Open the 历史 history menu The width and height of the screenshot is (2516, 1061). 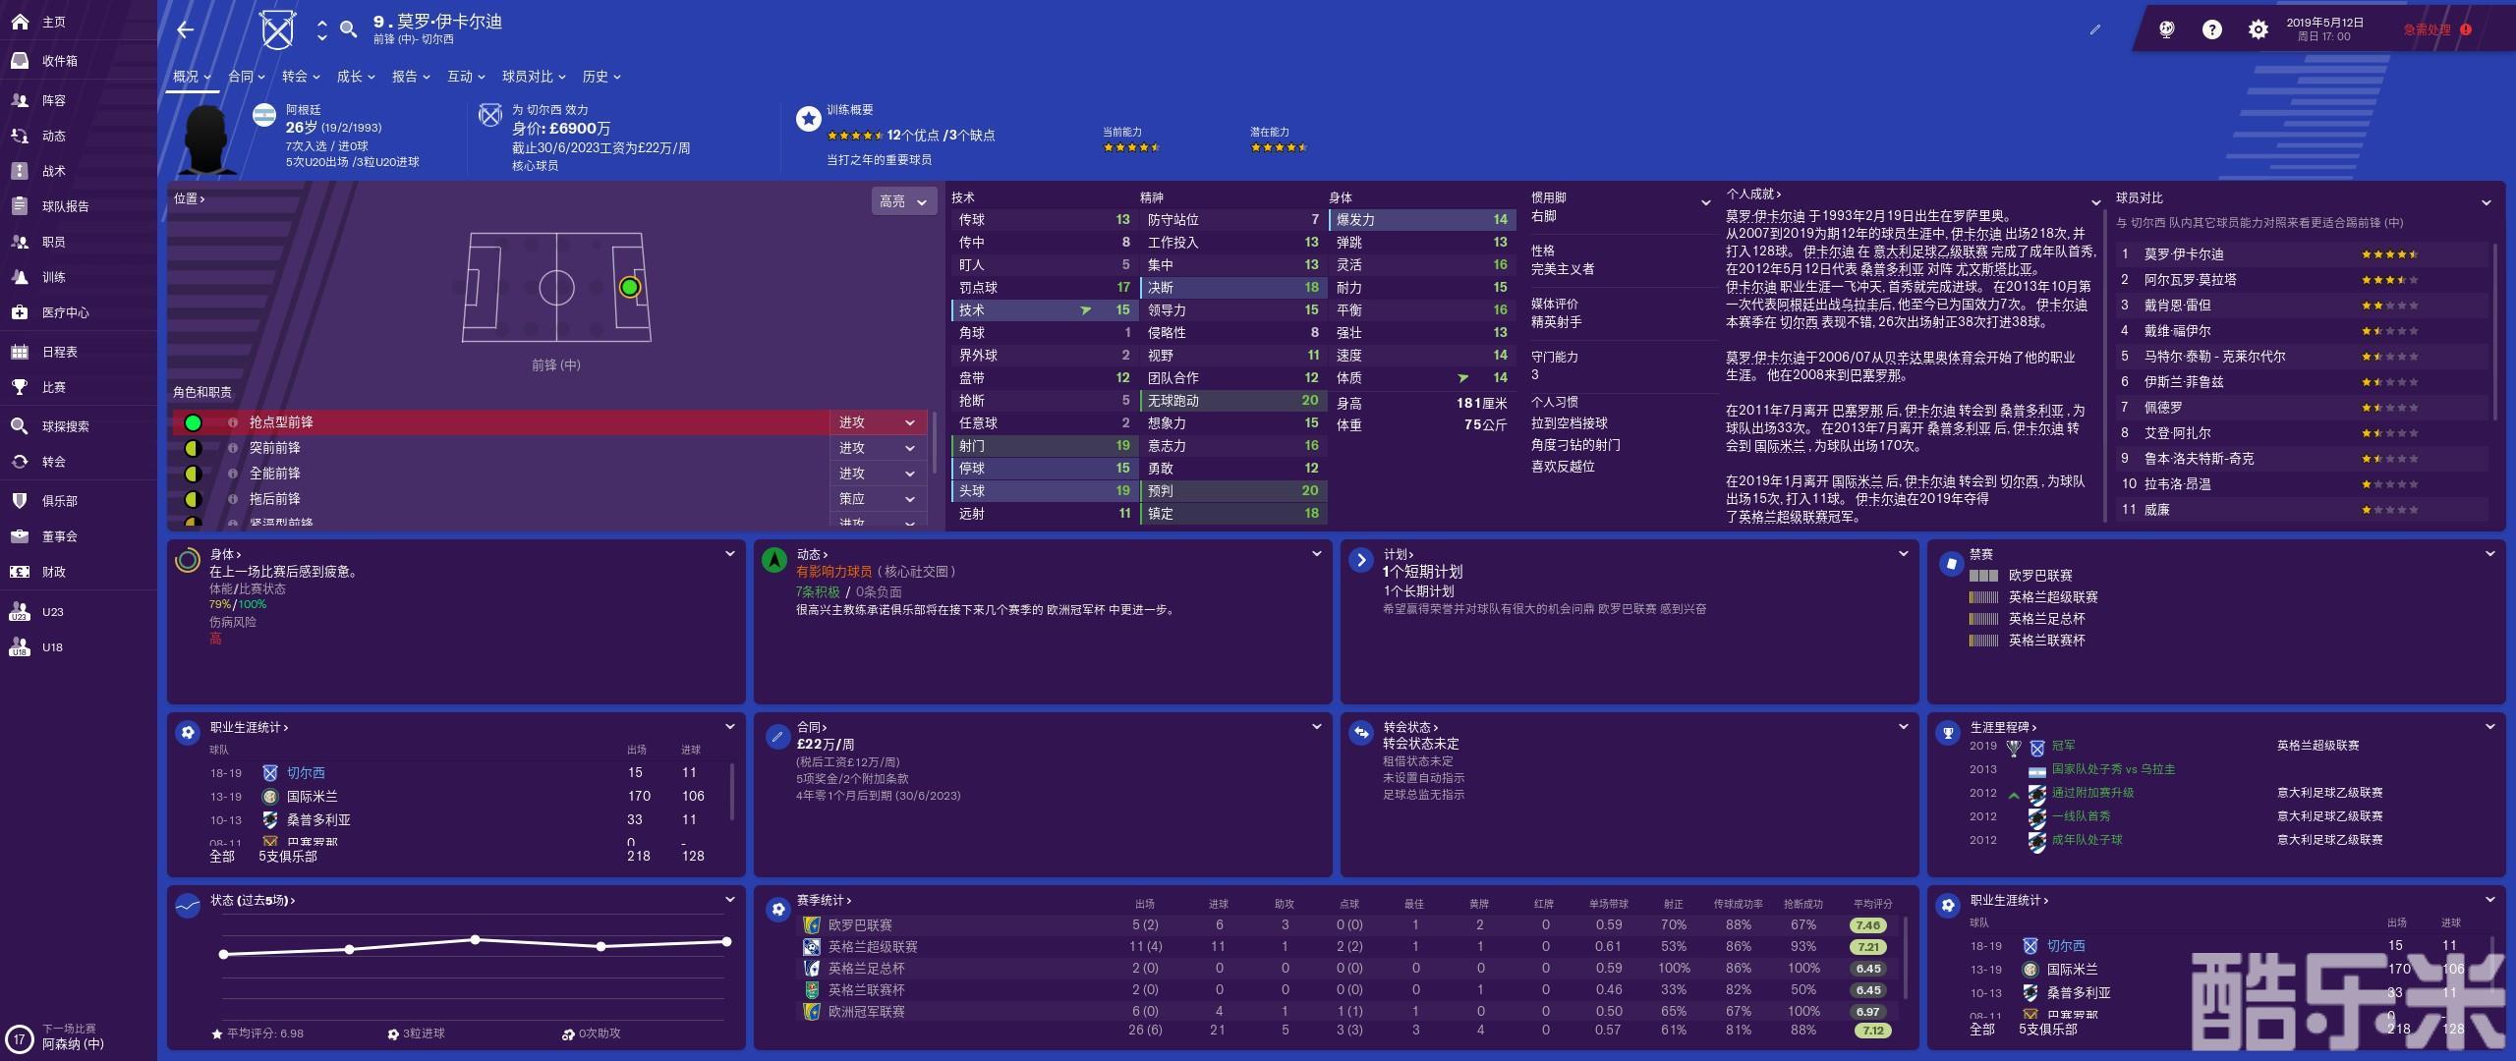coord(601,76)
